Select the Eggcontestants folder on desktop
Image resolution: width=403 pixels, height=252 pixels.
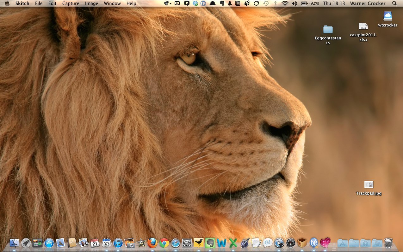click(x=328, y=35)
